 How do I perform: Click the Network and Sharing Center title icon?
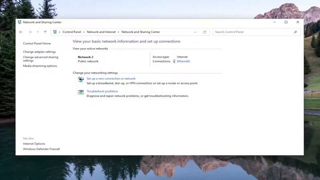click(x=19, y=22)
